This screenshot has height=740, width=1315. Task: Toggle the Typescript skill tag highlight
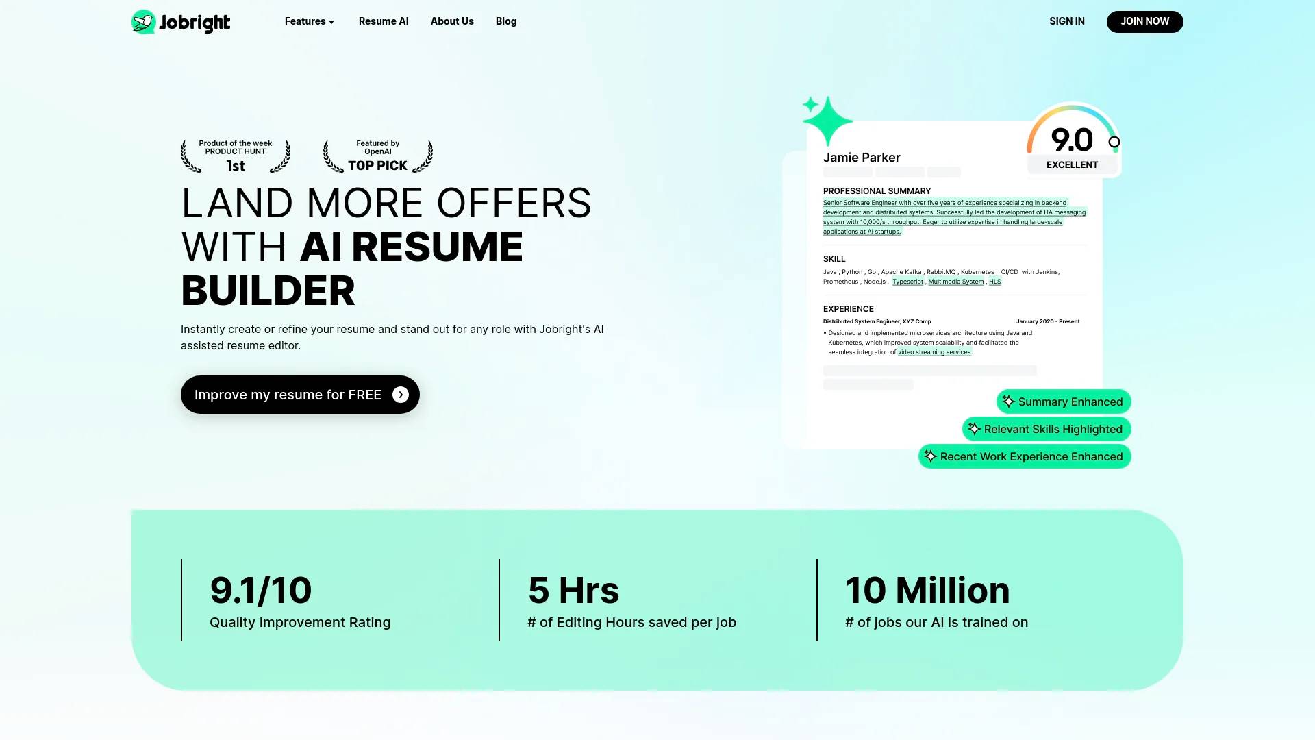907,281
